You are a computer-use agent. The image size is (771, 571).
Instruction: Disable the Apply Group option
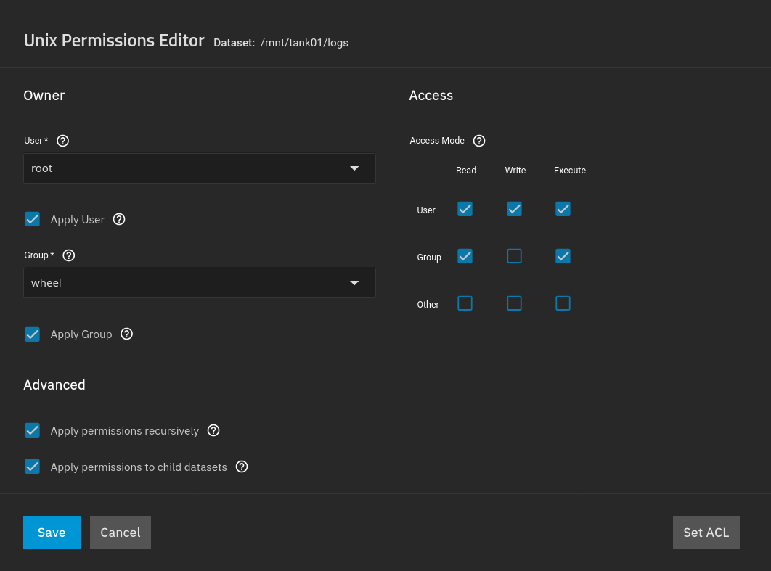32,334
